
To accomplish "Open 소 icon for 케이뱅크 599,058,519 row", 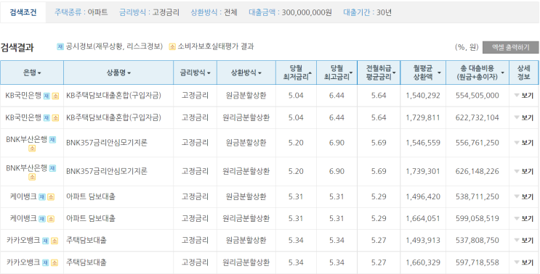I will pyautogui.click(x=51, y=219).
